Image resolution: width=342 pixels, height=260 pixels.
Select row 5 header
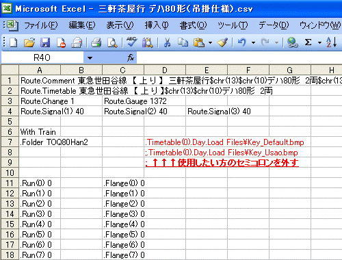(x=10, y=121)
